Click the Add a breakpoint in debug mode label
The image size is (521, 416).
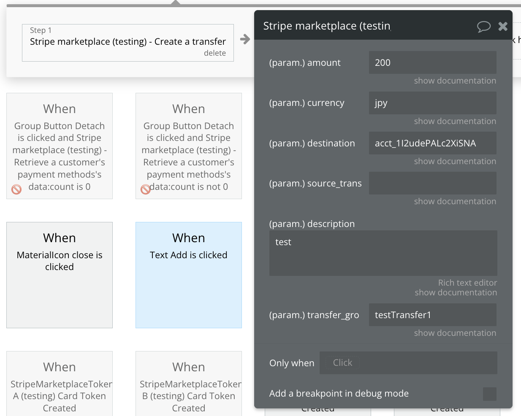(x=339, y=394)
